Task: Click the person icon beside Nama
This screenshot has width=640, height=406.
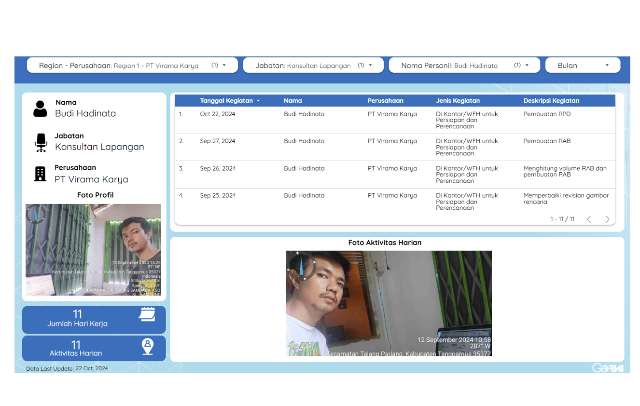Action: (40, 108)
